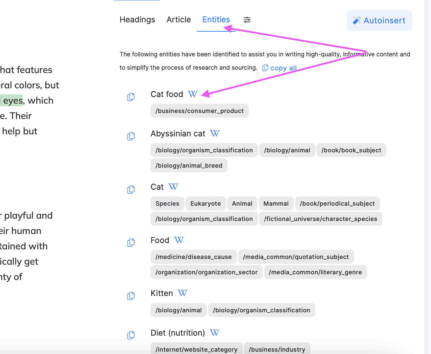Open the filter settings sliders icon
This screenshot has height=354, width=431.
(x=247, y=20)
